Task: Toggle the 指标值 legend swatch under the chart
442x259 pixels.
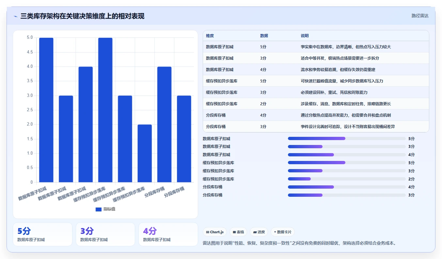Action: click(x=99, y=209)
